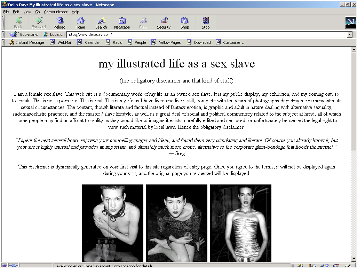Open the Yellow Pages toolbar shortcut
This screenshot has height=268, width=357.
166,42
